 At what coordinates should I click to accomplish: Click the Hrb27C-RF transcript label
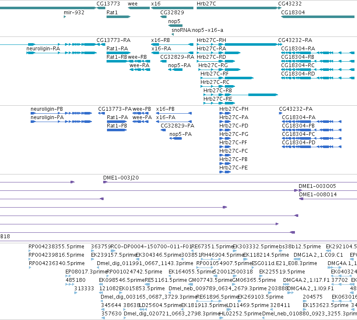[214, 74]
